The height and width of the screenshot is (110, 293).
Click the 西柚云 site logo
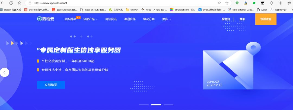coord(46,19)
